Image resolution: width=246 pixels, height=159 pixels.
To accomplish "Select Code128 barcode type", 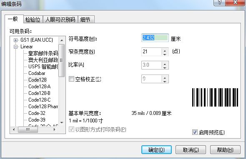I will [x=38, y=80].
